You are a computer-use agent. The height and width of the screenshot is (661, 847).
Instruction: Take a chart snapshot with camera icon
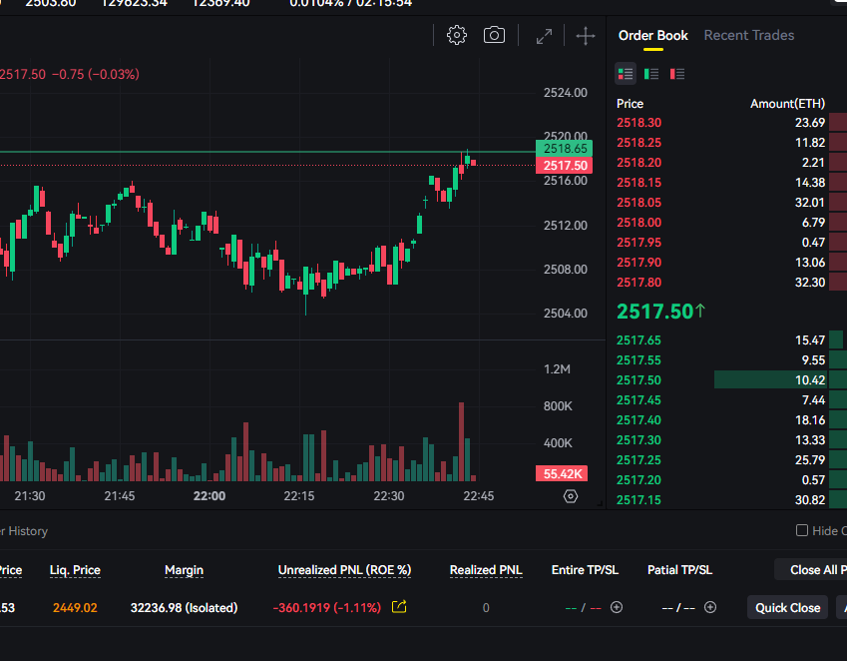pos(494,36)
